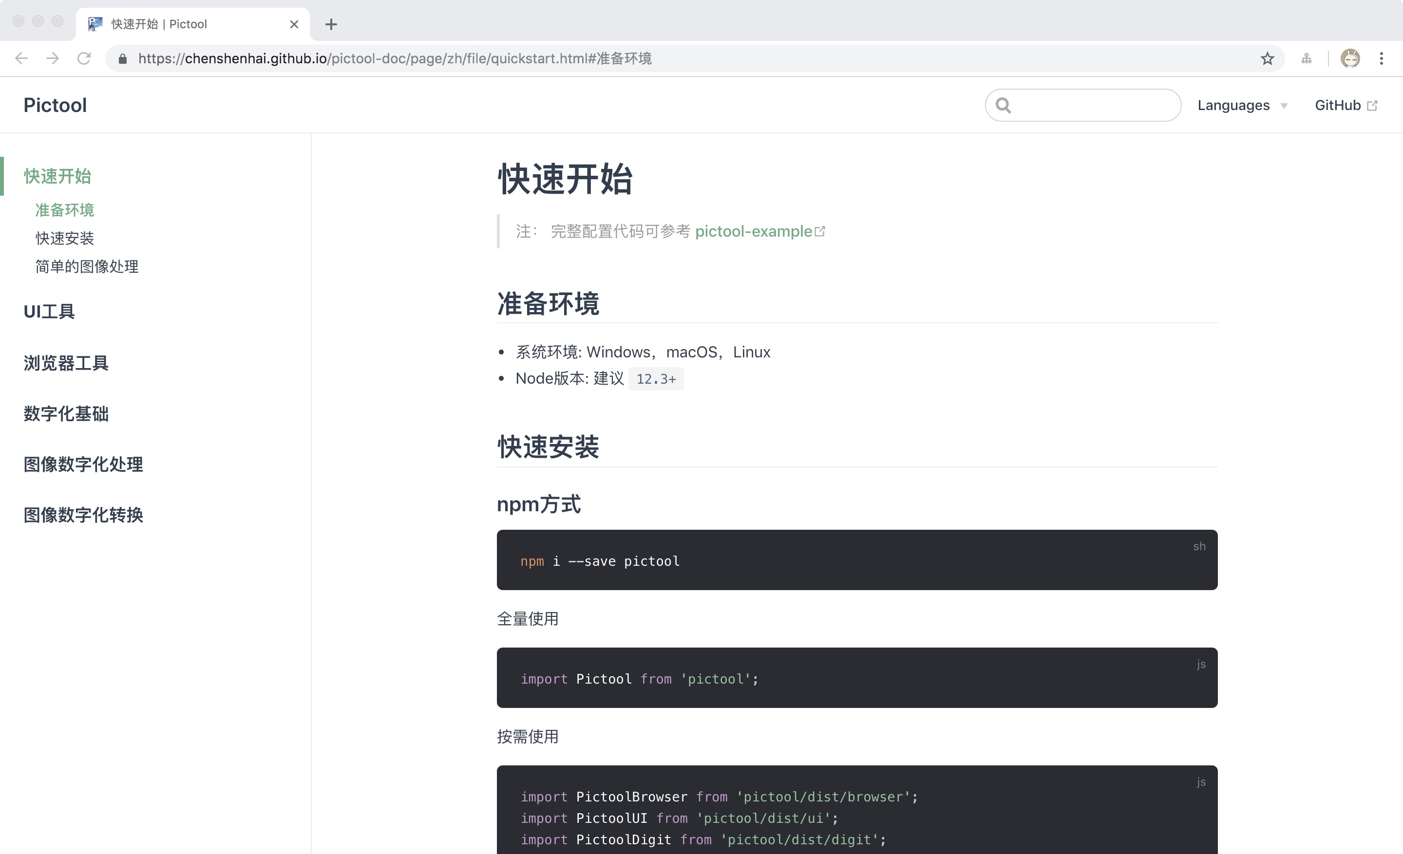Click the 准备环境 section heading
The height and width of the screenshot is (854, 1403).
[548, 303]
